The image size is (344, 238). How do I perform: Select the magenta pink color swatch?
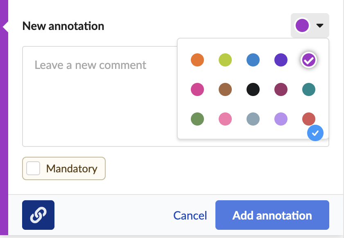tap(197, 89)
